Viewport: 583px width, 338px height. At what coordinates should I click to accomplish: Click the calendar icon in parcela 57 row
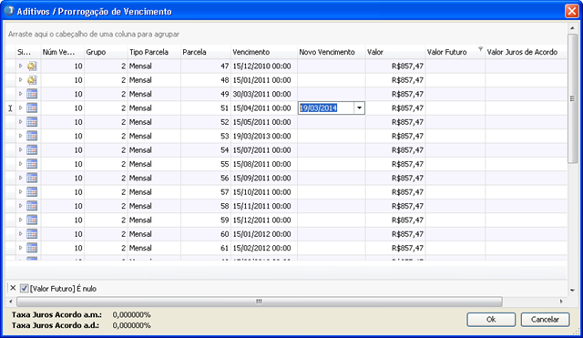[32, 192]
